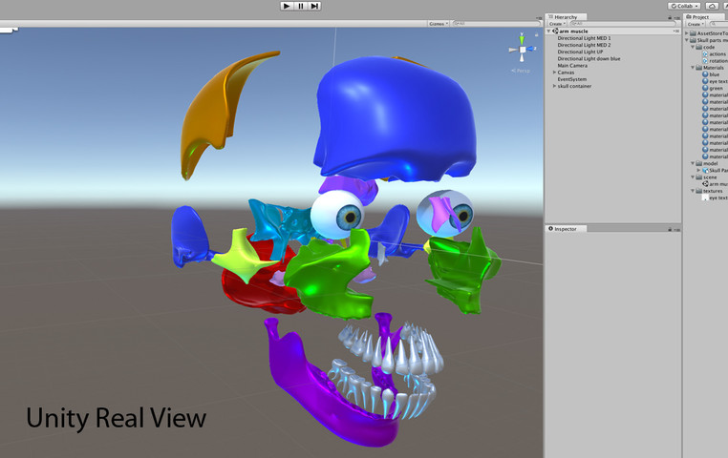Collapse the code folder

[693, 48]
